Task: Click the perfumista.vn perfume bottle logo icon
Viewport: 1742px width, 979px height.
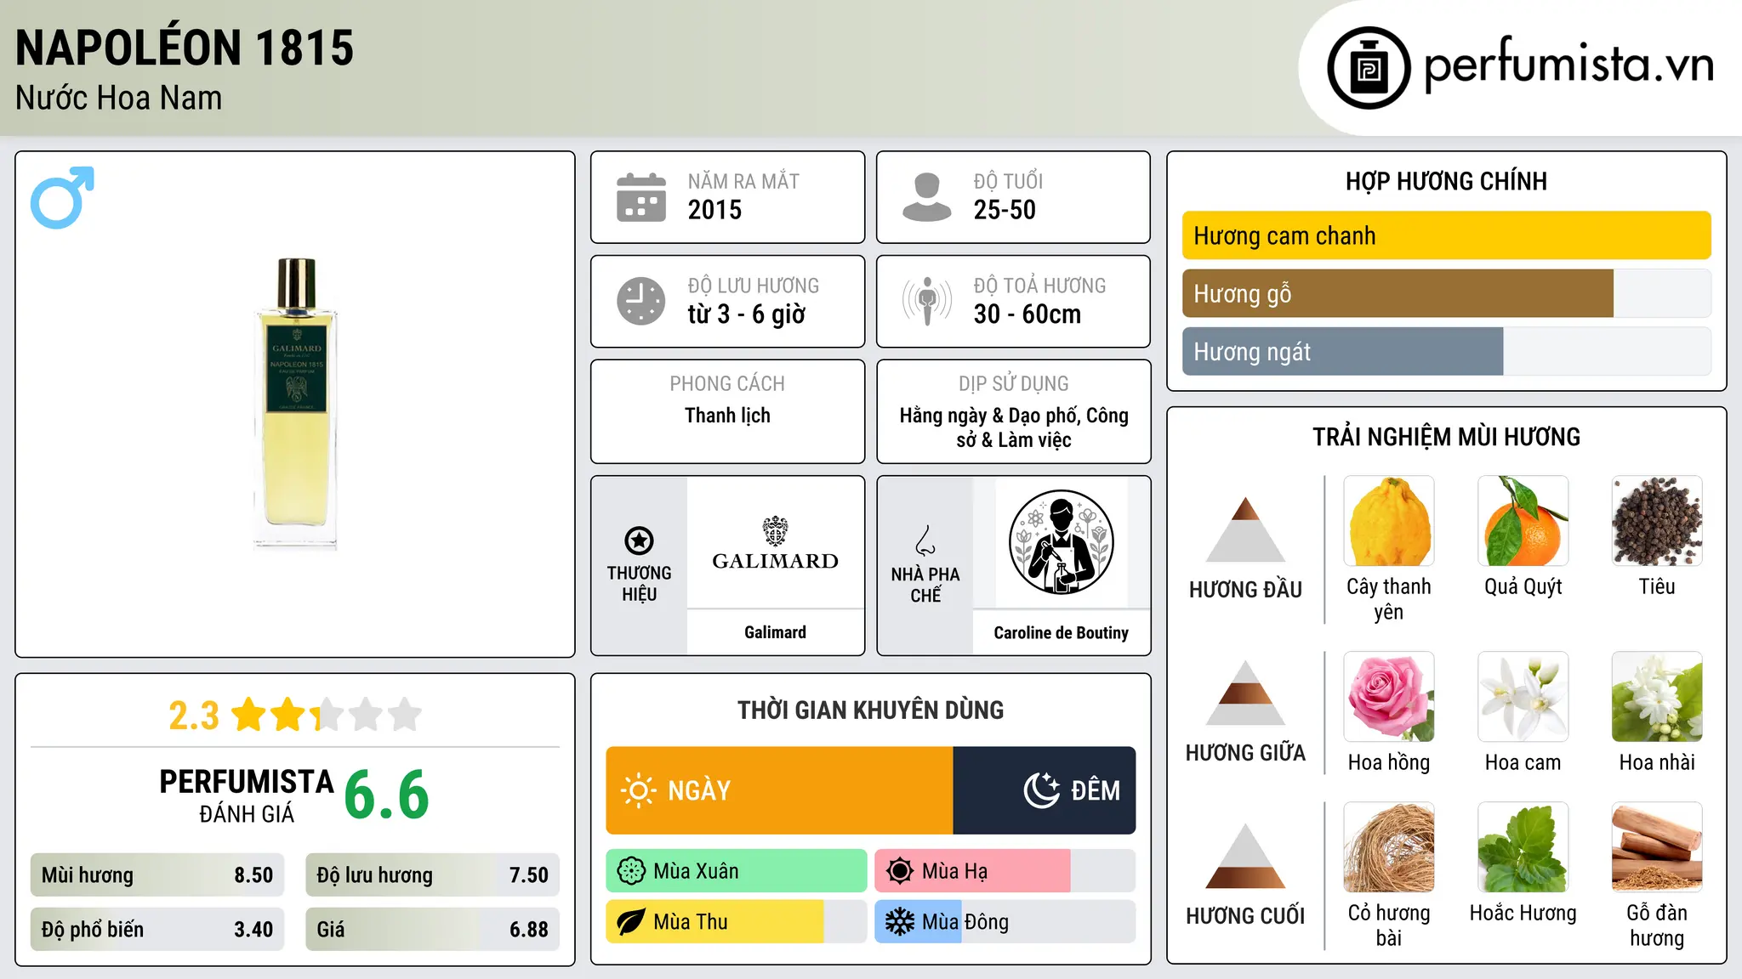Action: pos(1369,67)
